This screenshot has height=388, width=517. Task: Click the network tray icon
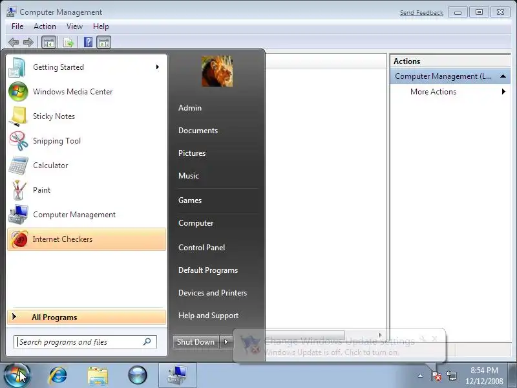[451, 376]
